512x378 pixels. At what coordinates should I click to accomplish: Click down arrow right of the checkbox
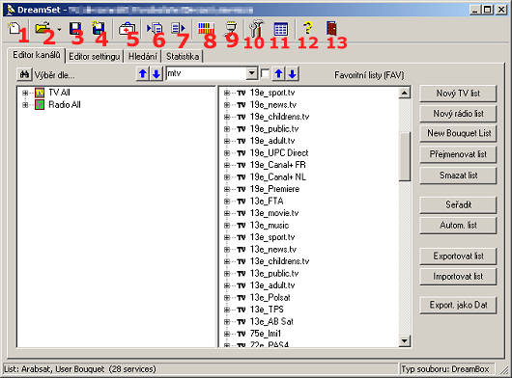pos(293,74)
